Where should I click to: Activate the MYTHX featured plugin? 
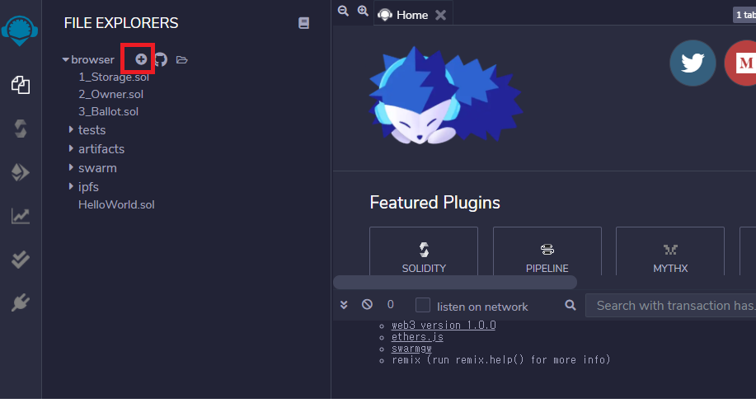670,251
